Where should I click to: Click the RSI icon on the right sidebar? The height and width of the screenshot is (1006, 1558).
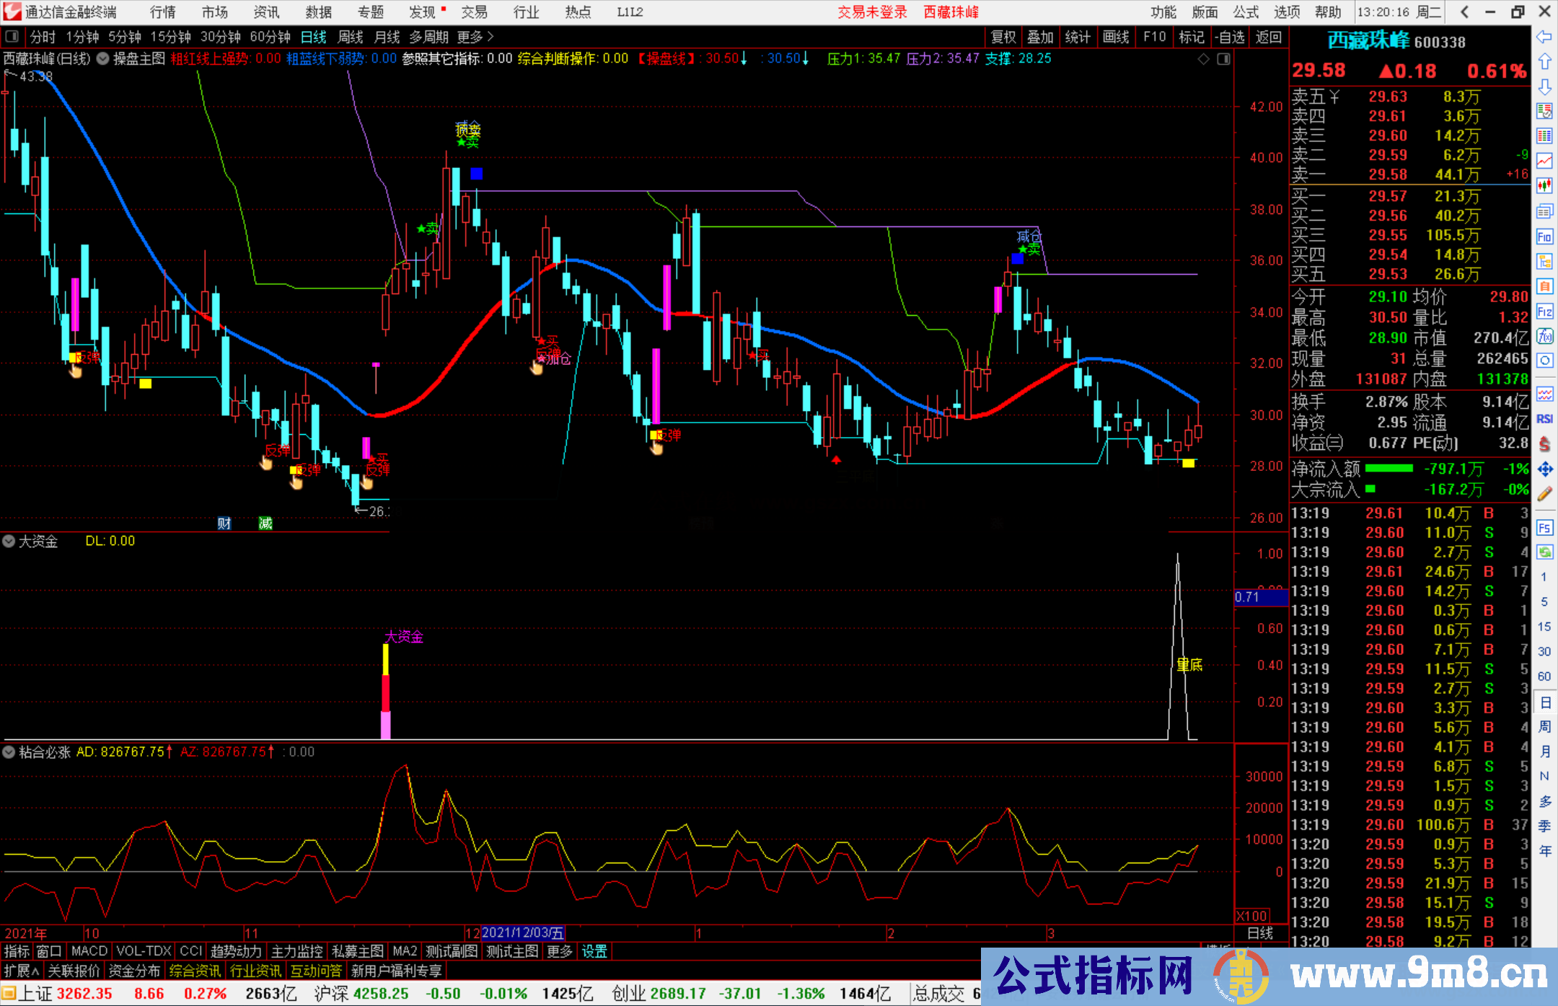1544,417
